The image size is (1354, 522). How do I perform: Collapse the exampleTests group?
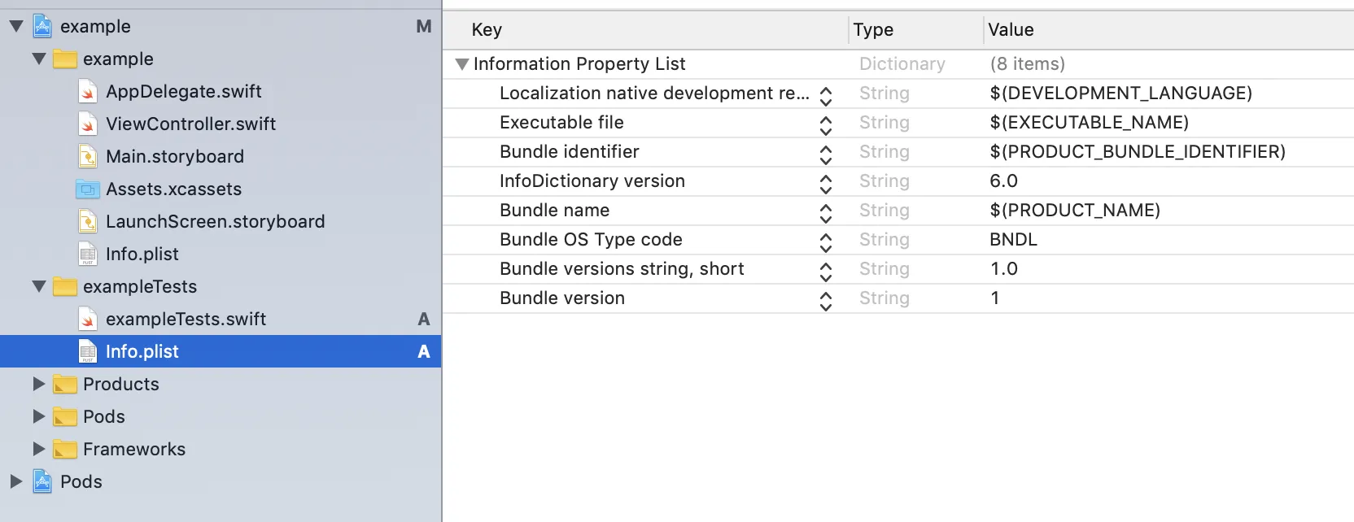38,286
